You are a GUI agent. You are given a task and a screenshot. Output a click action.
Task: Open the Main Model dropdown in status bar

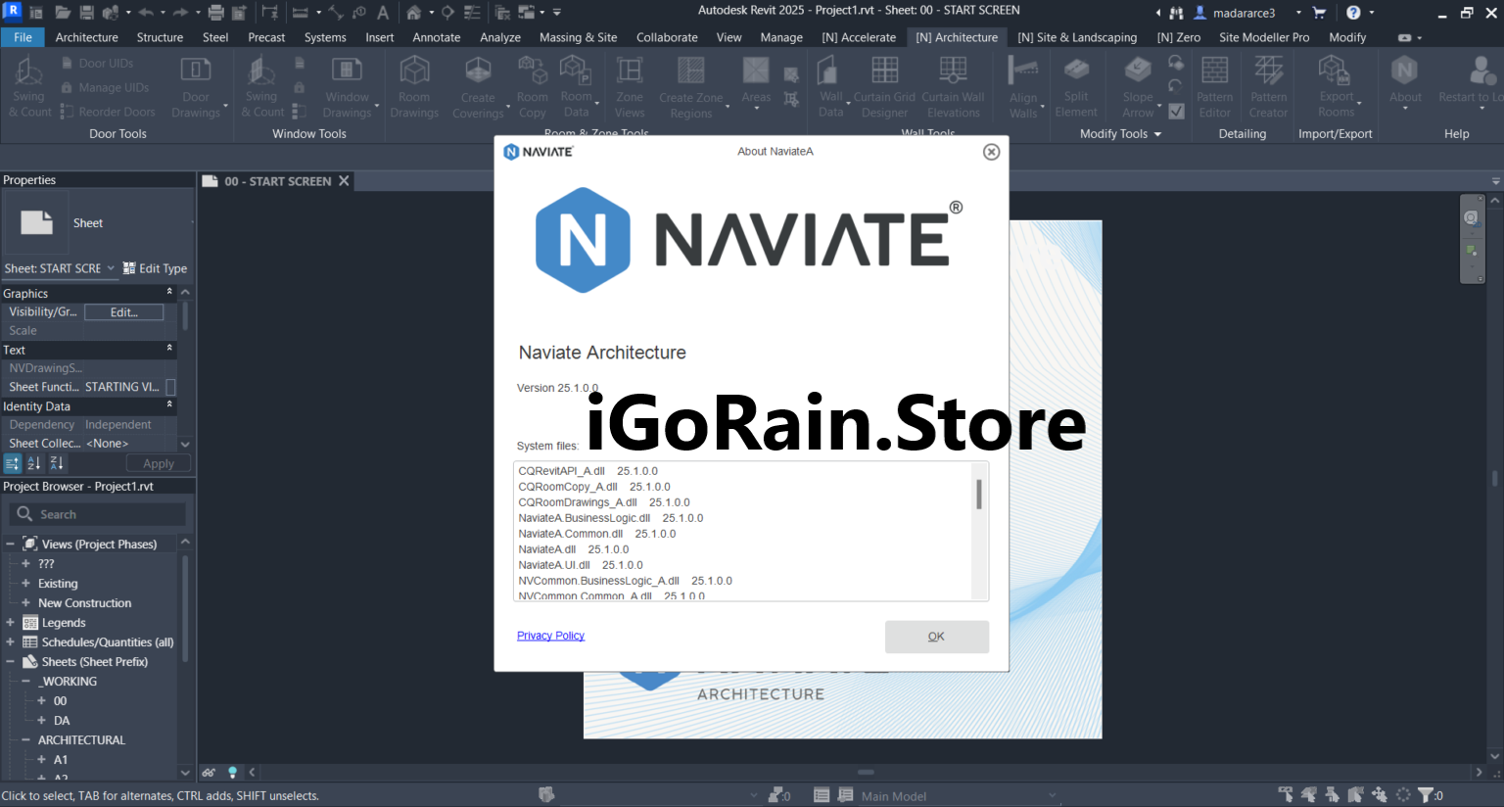click(x=1051, y=795)
